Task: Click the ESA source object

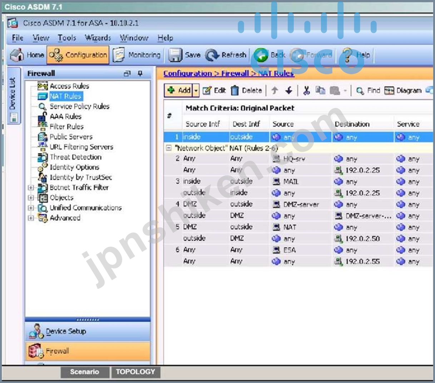Action: (x=284, y=250)
